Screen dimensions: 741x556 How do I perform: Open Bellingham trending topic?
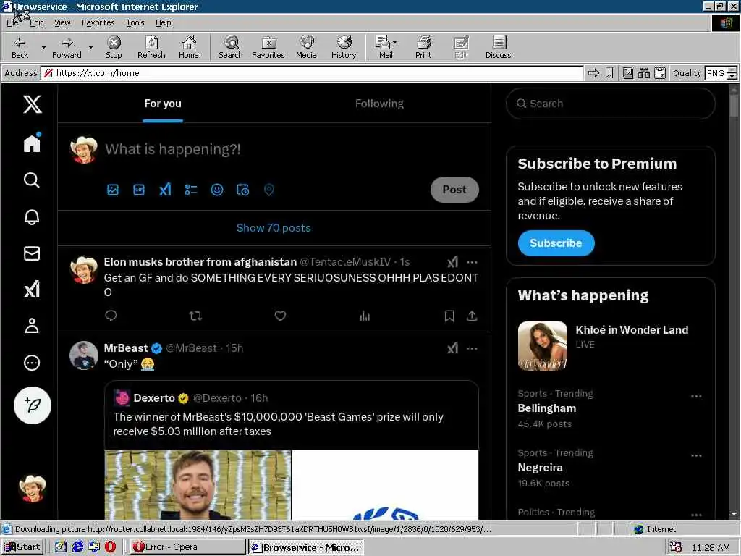[547, 408]
